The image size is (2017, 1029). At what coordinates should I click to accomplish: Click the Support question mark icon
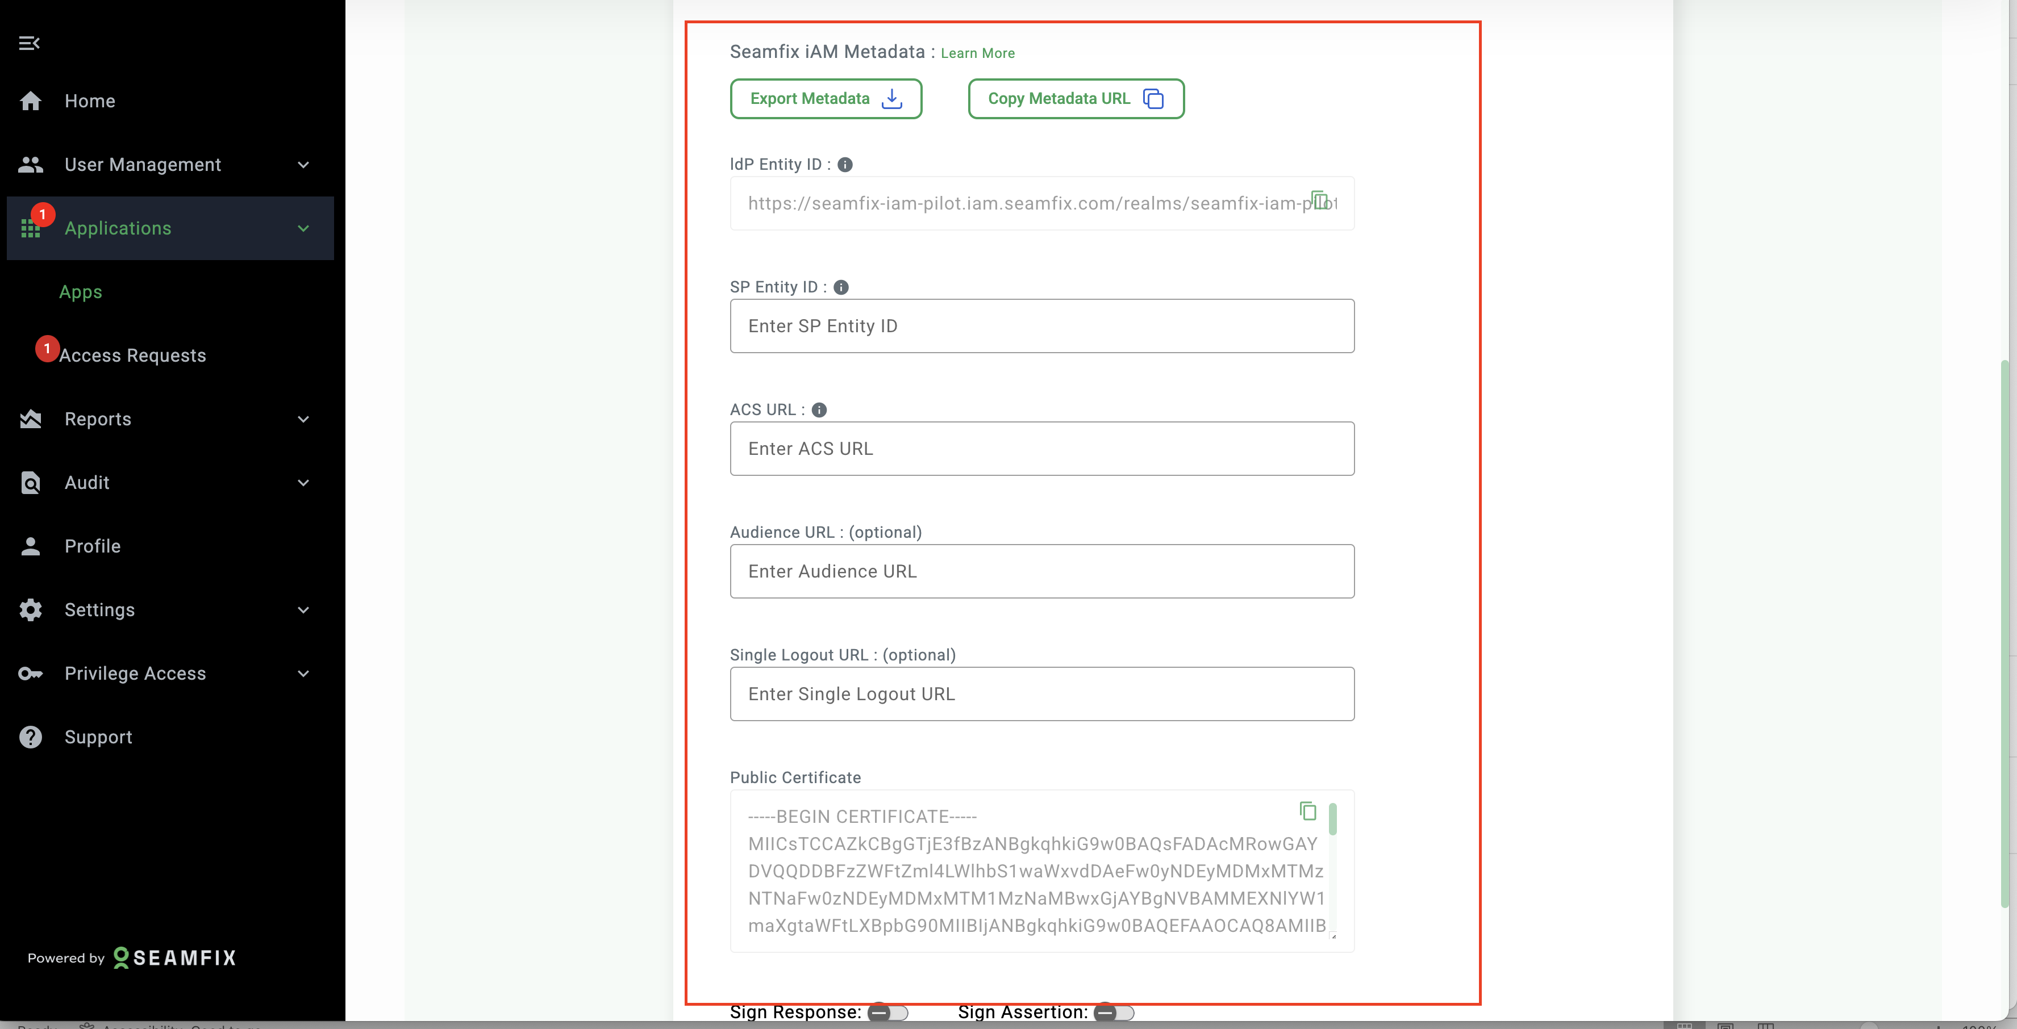pyautogui.click(x=31, y=737)
